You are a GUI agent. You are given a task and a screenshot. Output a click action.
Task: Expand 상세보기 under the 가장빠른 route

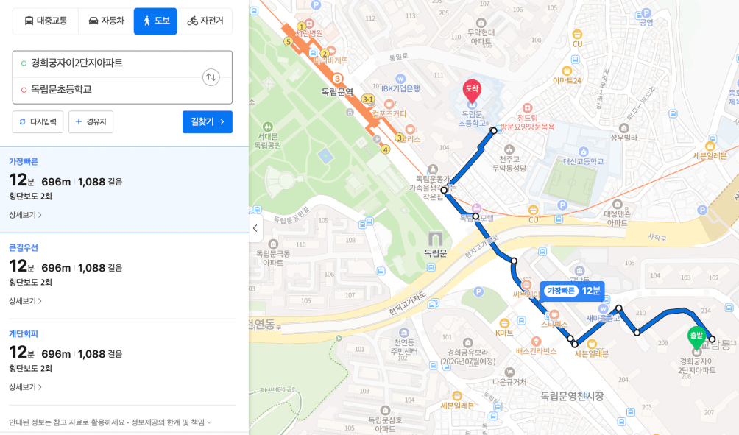coord(26,215)
